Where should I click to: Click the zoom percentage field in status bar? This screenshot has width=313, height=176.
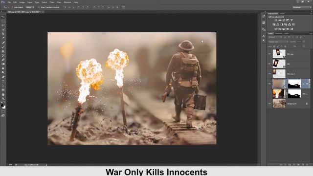click(x=11, y=165)
